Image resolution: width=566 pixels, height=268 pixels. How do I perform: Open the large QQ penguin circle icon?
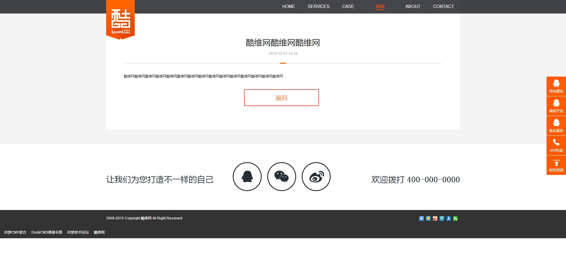247,177
